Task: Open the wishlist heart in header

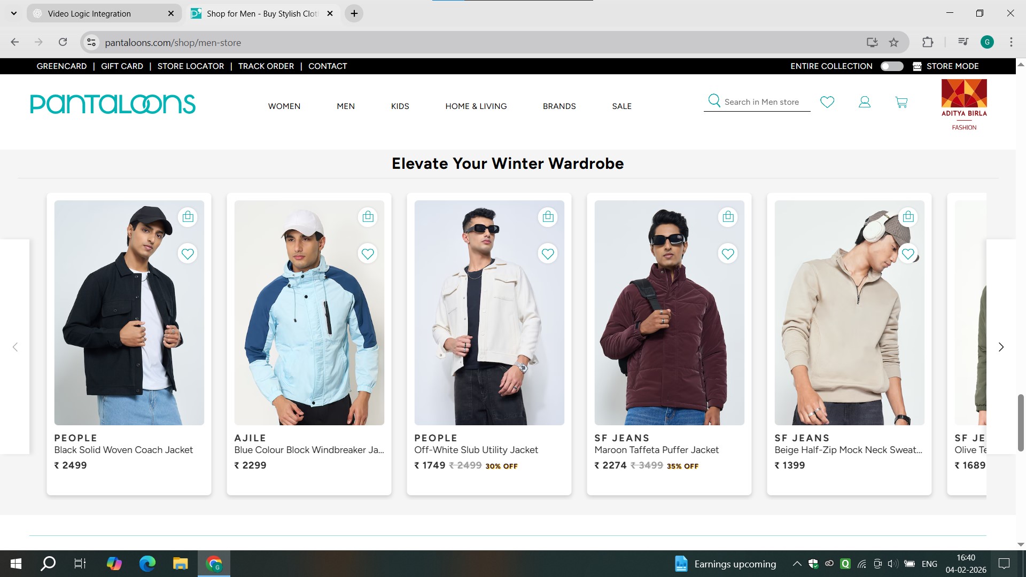Action: tap(827, 102)
